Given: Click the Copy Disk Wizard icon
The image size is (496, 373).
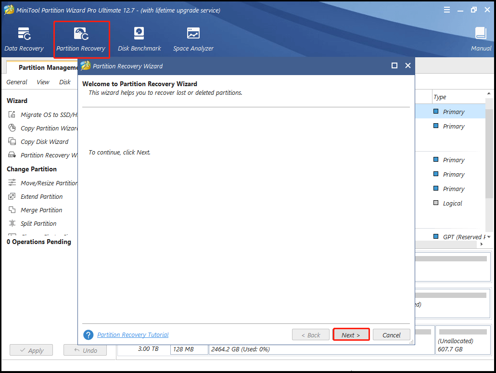Looking at the screenshot, I should click(12, 141).
